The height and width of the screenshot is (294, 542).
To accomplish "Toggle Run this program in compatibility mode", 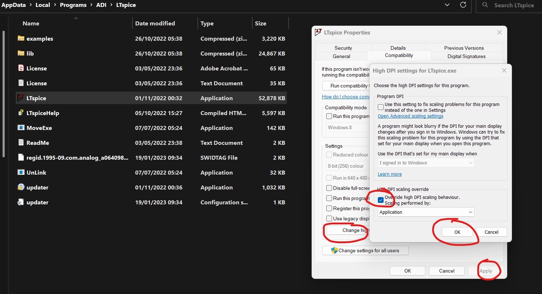I will coord(329,116).
